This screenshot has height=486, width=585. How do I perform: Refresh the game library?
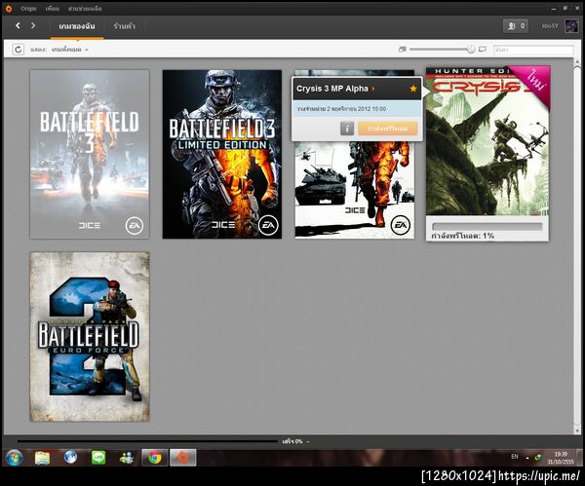pos(18,50)
